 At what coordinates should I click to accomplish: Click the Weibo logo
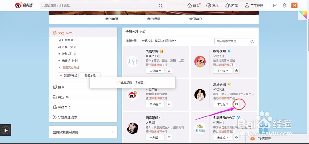pos(24,5)
